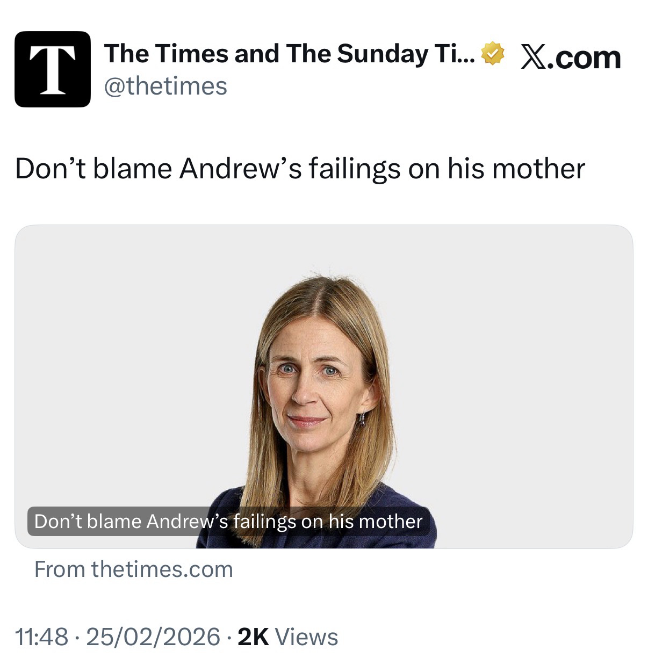View the 2K Views count
This screenshot has width=648, height=672.
click(x=253, y=637)
